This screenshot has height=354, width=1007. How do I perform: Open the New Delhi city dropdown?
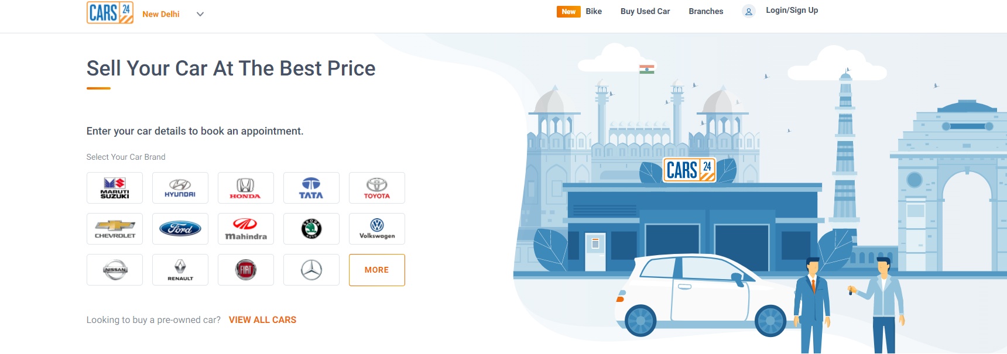pyautogui.click(x=173, y=14)
